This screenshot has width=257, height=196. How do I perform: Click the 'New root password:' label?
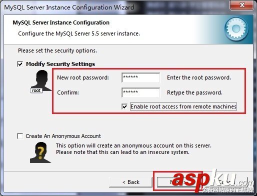[83, 77]
